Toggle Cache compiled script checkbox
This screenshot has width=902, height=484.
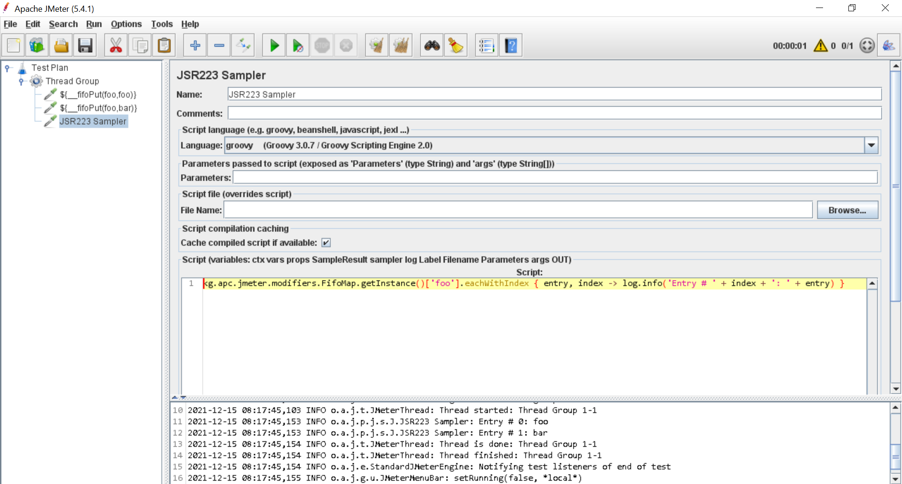tap(326, 243)
